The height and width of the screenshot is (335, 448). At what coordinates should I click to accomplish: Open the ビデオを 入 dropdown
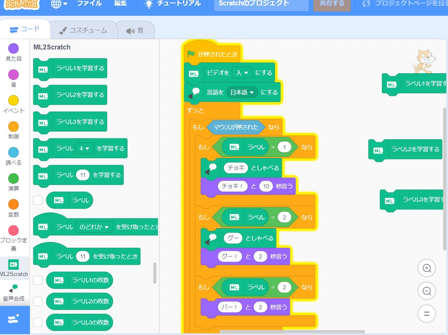(242, 73)
